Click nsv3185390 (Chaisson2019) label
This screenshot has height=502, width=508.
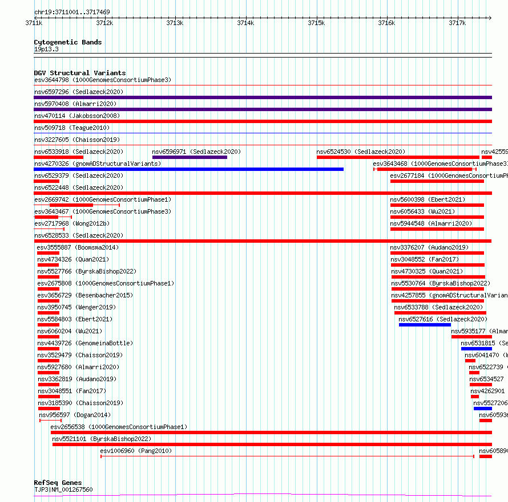pos(80,403)
